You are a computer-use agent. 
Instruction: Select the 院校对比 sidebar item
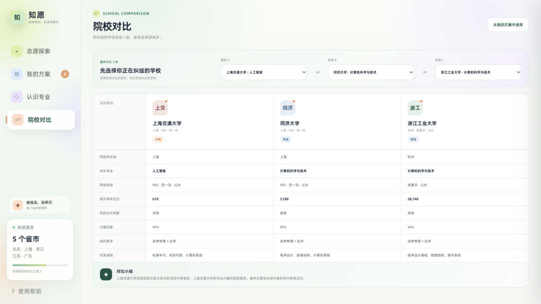[x=41, y=120]
